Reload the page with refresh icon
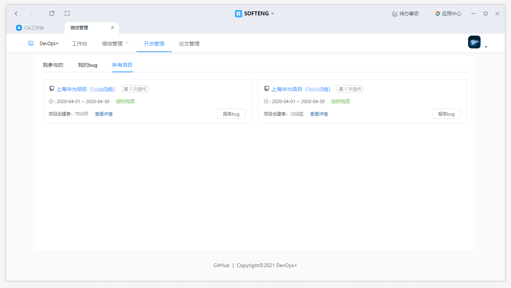 coord(52,14)
